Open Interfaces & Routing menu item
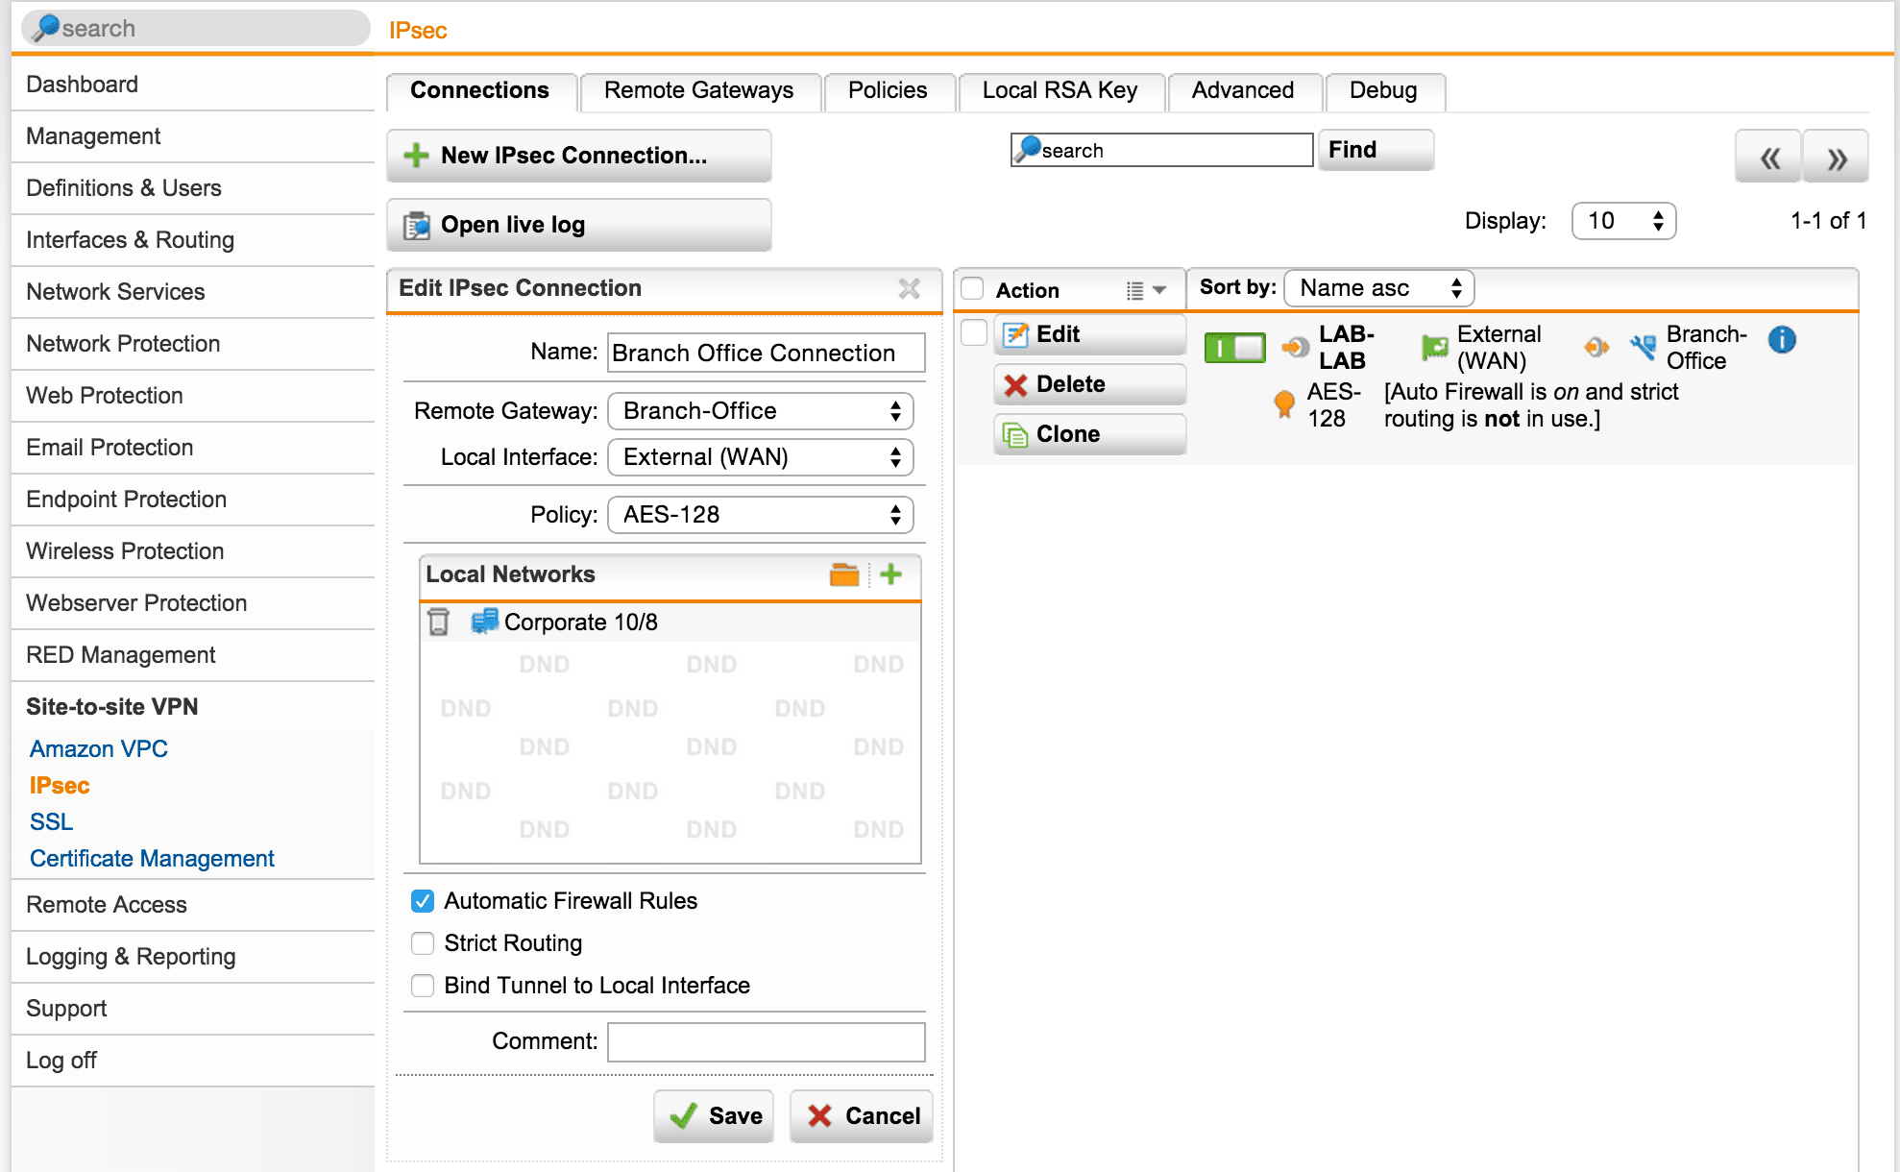The image size is (1900, 1172). coord(193,240)
